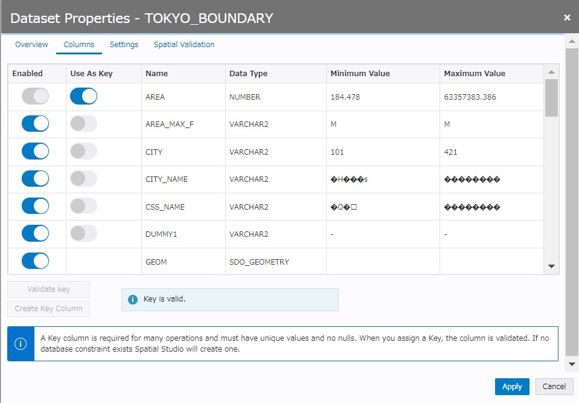Open the Settings tab
579x403 pixels.
pos(124,44)
